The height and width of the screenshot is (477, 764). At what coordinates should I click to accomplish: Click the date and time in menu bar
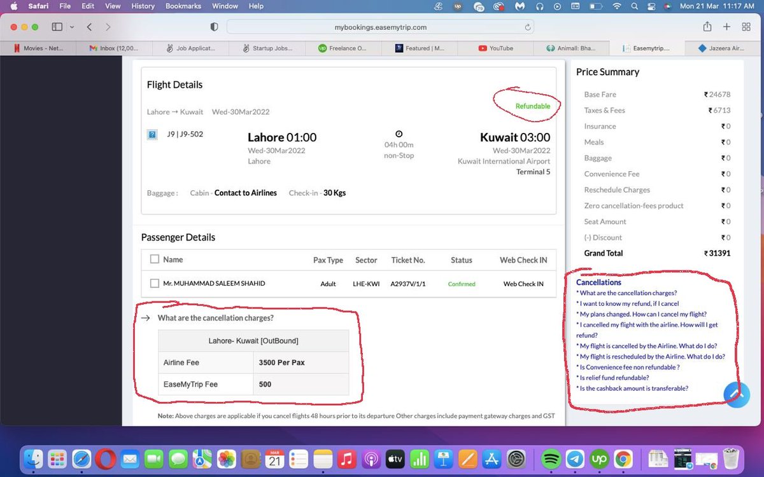(717, 6)
